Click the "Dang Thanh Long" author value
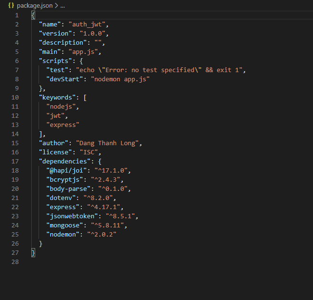Image resolution: width=313 pixels, height=300 pixels. [107, 143]
